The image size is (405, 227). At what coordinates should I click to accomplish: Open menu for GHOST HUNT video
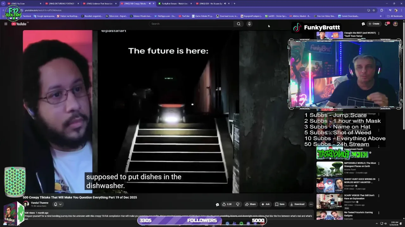pos(379,179)
